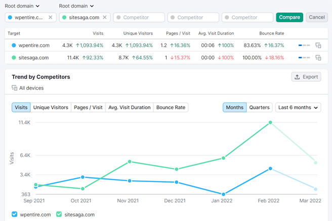Open first Root domain dropdown
The width and height of the screenshot is (332, 221).
[22, 6]
